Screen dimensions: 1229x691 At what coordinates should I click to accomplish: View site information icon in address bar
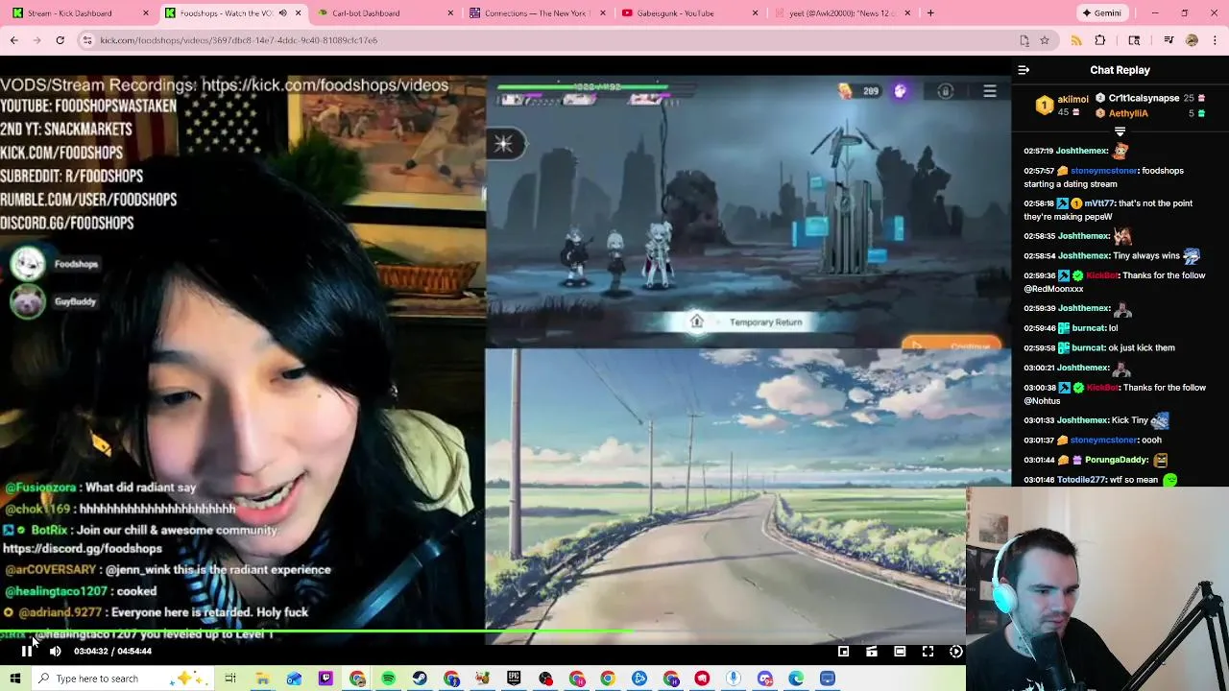point(86,40)
